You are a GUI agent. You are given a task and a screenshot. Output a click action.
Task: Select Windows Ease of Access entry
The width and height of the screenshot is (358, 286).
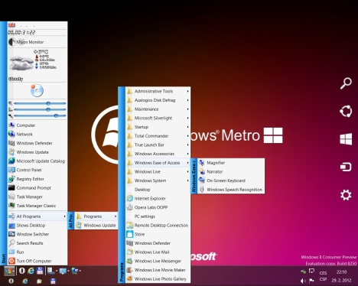pyautogui.click(x=158, y=163)
